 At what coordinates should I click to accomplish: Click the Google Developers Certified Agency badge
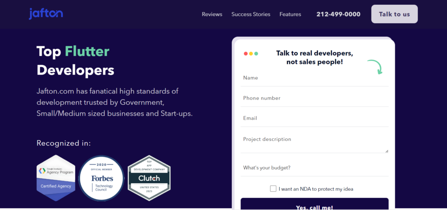56,178
